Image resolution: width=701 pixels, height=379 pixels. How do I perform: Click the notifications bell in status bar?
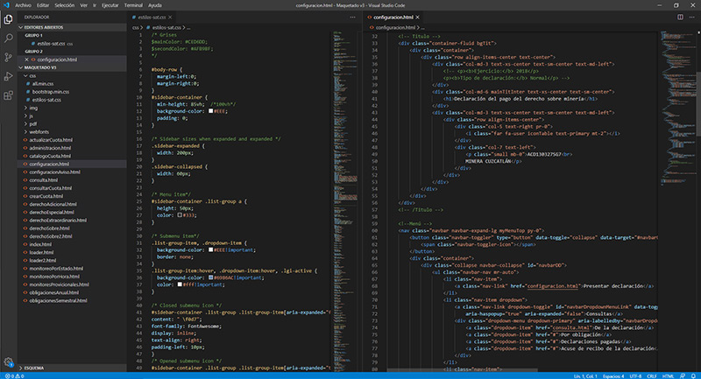click(x=693, y=375)
